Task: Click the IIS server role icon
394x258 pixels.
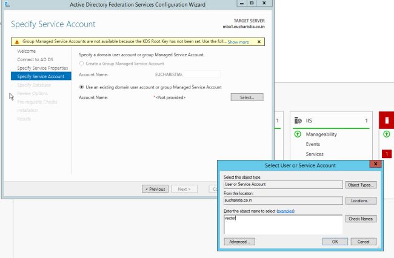Action: (x=298, y=121)
